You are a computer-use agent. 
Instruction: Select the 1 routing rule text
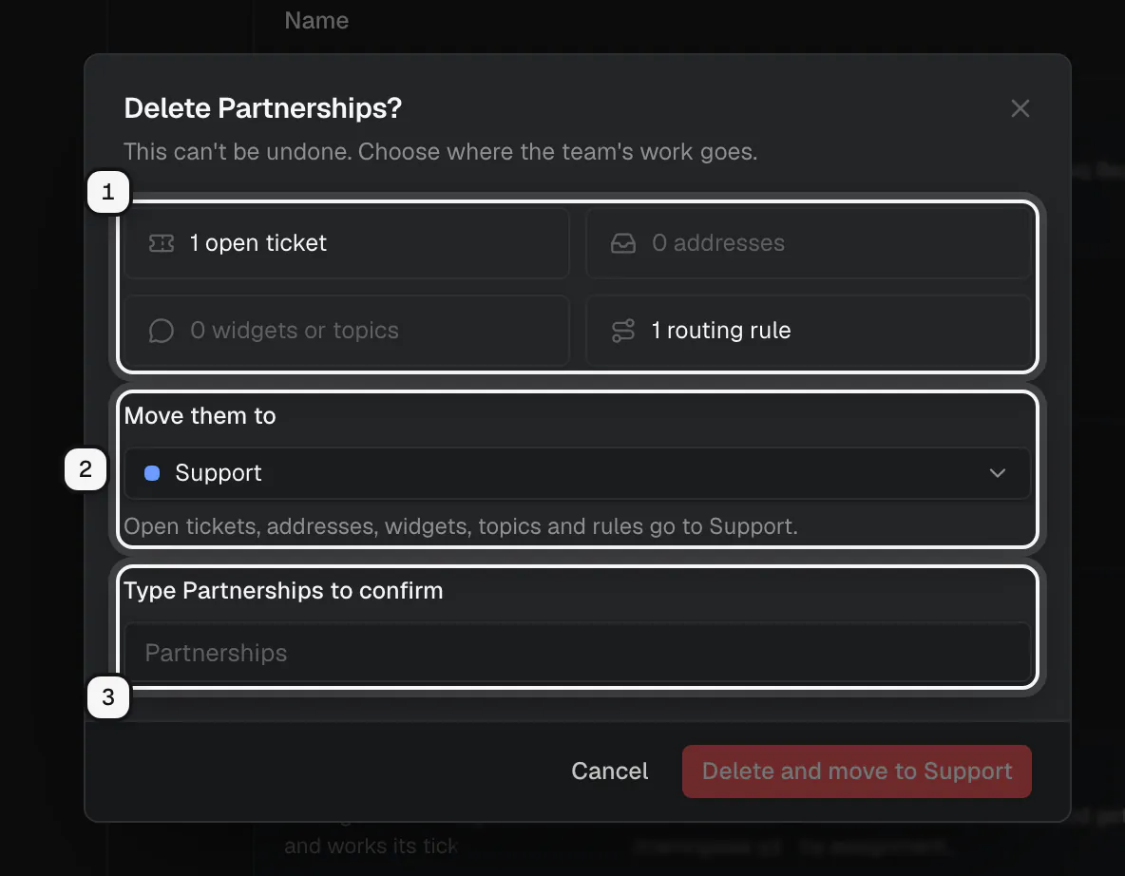tap(721, 331)
